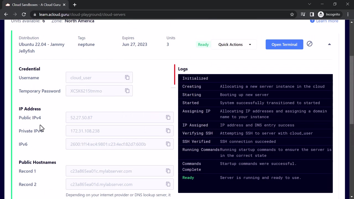
Task: Reload the current page
Action: (x=24, y=14)
